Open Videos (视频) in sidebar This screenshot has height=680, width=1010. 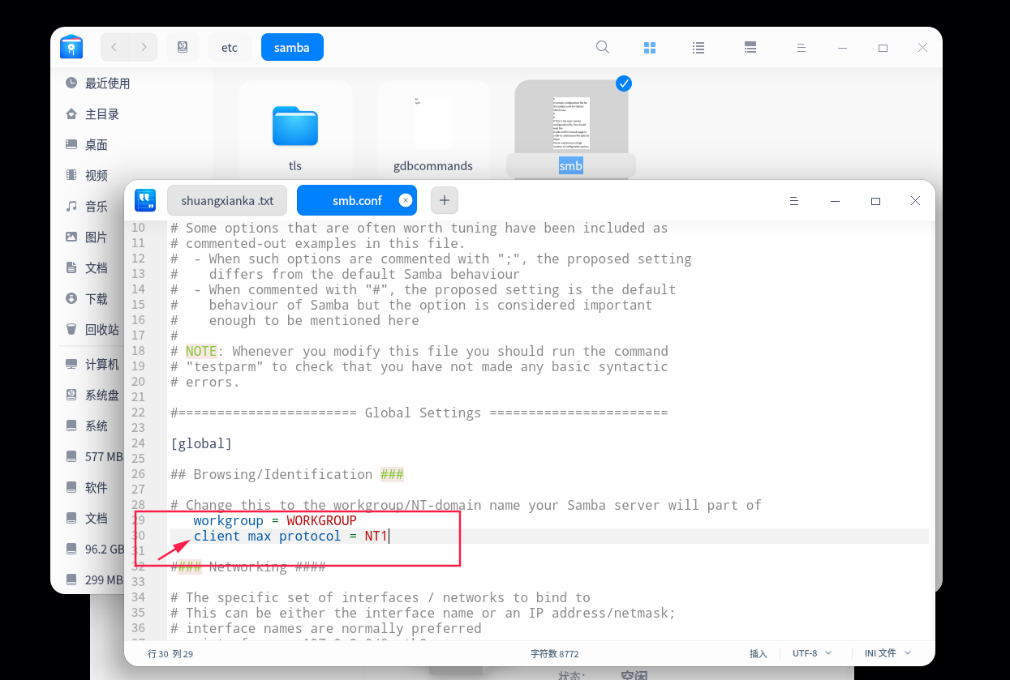97,175
